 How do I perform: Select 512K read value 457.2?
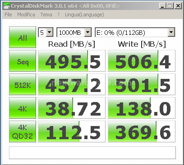72,84
